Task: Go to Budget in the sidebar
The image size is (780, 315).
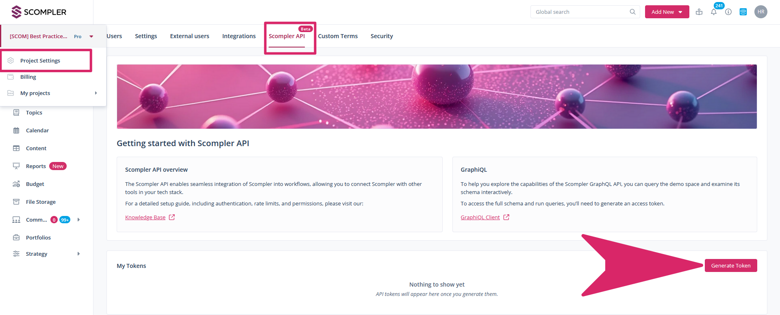Action: tap(35, 184)
